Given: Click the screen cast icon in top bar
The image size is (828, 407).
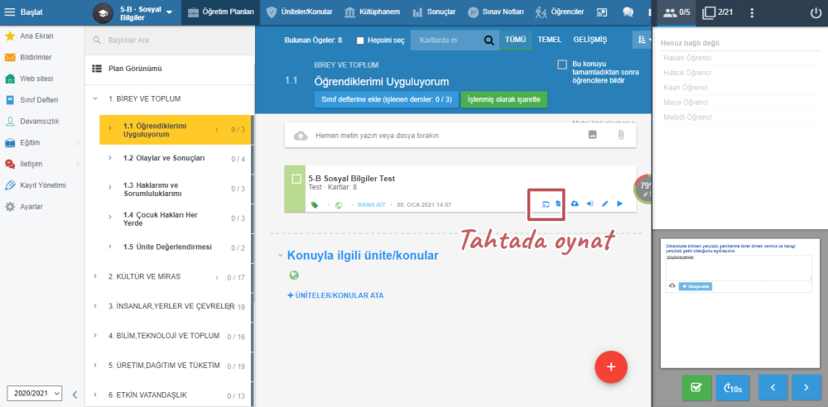Looking at the screenshot, I should [x=602, y=12].
